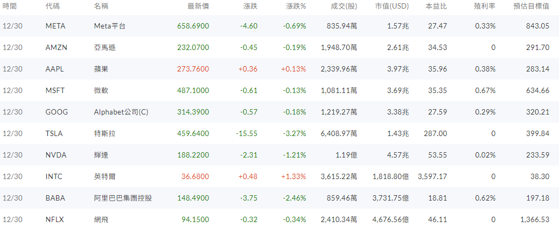
Task: Open the AMZN ticker link
Action: [x=57, y=47]
